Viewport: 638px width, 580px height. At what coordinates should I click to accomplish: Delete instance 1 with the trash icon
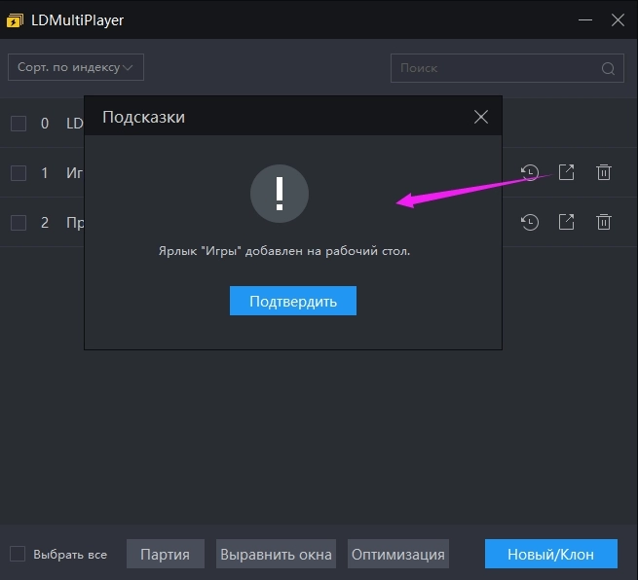pyautogui.click(x=604, y=172)
